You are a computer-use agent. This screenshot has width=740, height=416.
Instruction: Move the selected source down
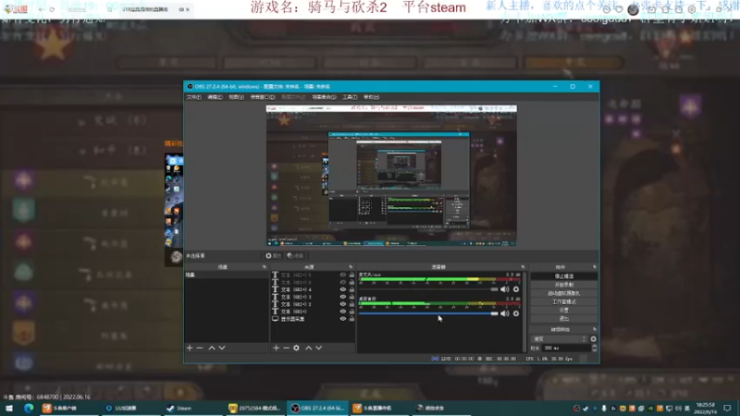[x=319, y=348]
